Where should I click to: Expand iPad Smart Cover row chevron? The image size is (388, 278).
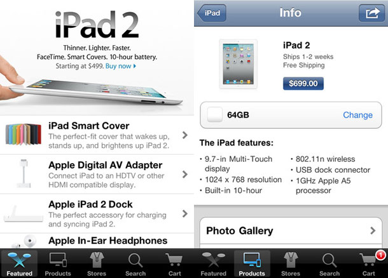click(x=184, y=135)
